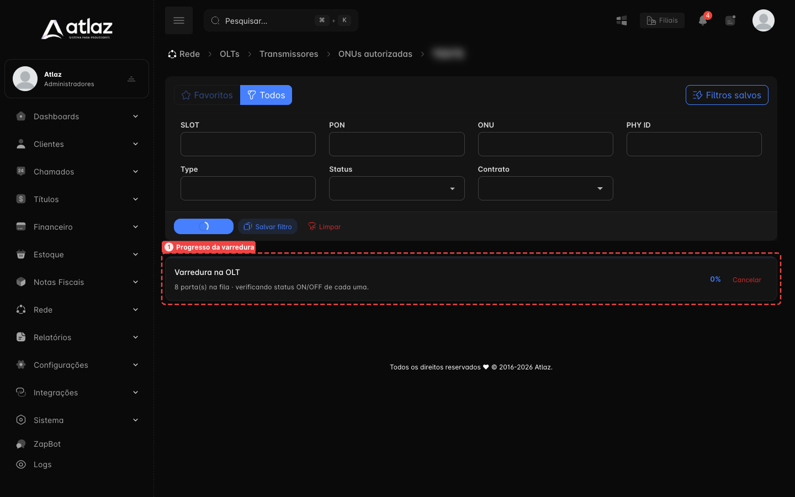This screenshot has height=497, width=795.
Task: Click the switch icon in the Atlaz profile card
Action: coord(131,79)
